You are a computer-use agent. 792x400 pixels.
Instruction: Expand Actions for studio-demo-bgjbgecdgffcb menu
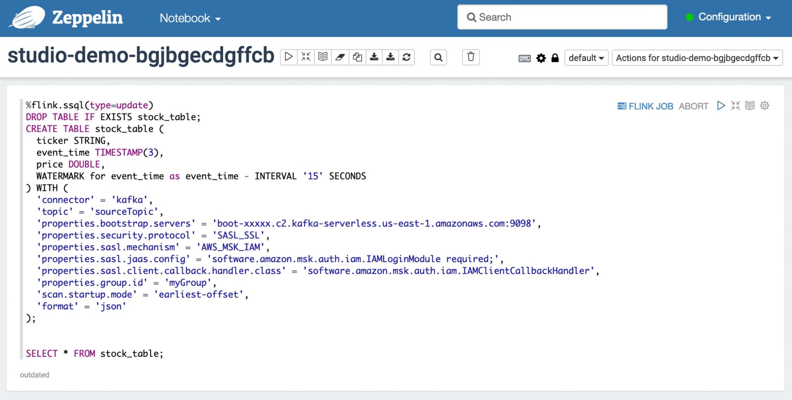coord(696,58)
